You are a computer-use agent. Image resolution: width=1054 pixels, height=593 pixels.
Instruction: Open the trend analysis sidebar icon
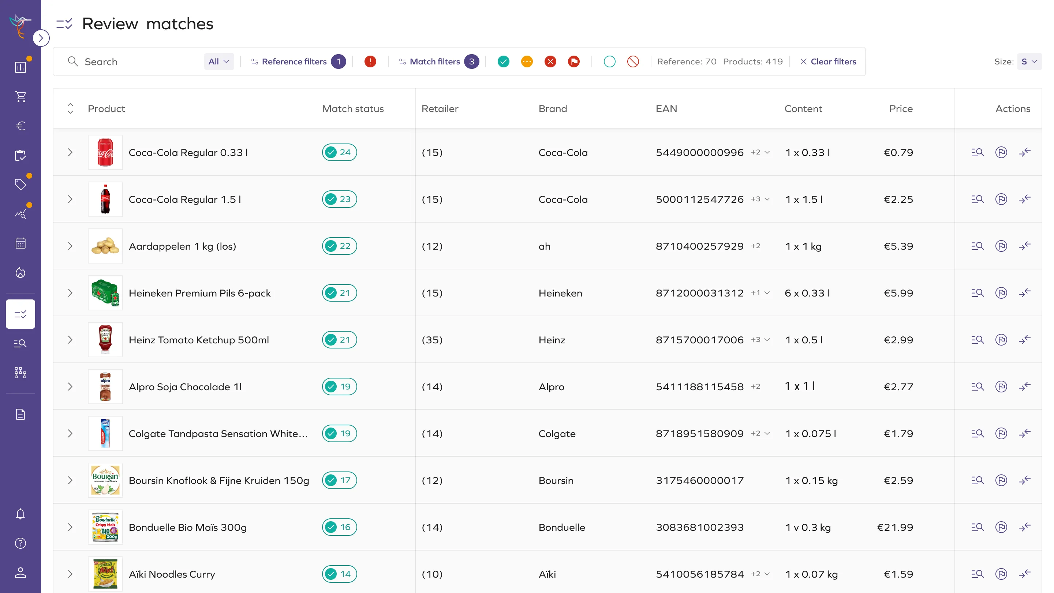coord(20,214)
